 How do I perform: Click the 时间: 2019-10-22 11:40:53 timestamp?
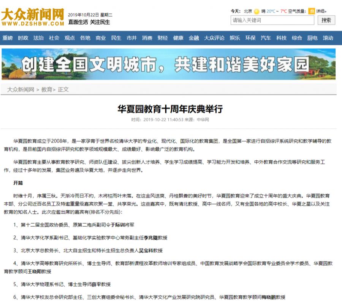click(x=157, y=120)
